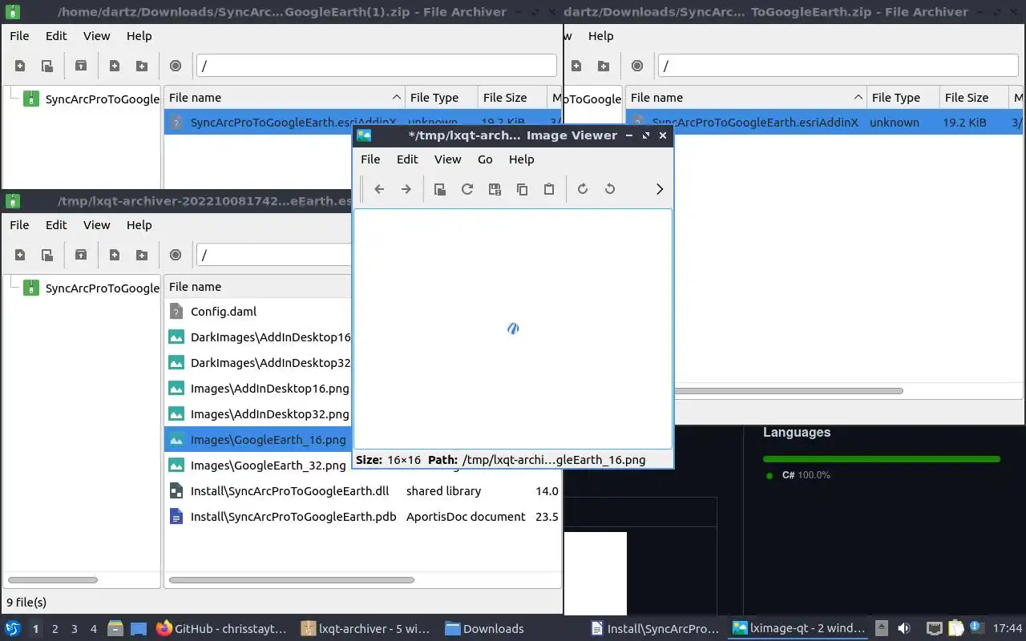The height and width of the screenshot is (641, 1026).
Task: Select DarkImages\AddInDesktop16 file row
Action: coord(257,337)
